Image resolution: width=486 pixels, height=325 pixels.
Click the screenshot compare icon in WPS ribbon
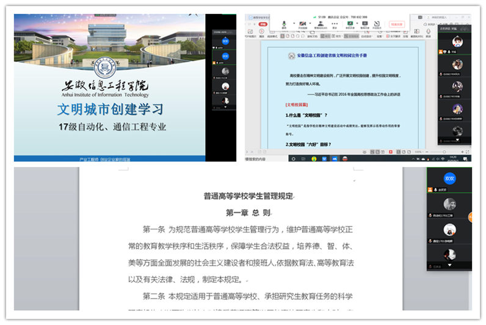[x=416, y=32]
